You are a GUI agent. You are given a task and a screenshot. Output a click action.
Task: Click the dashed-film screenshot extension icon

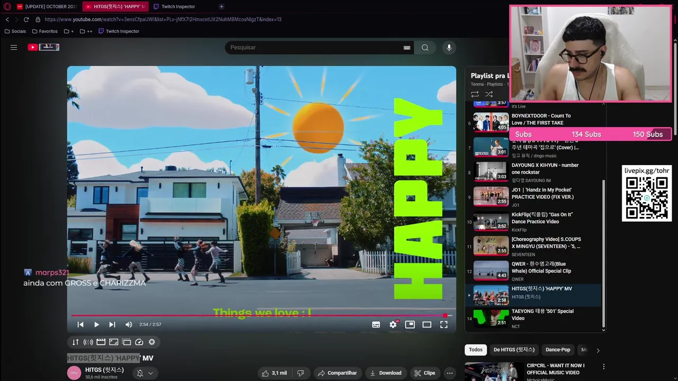point(126,342)
